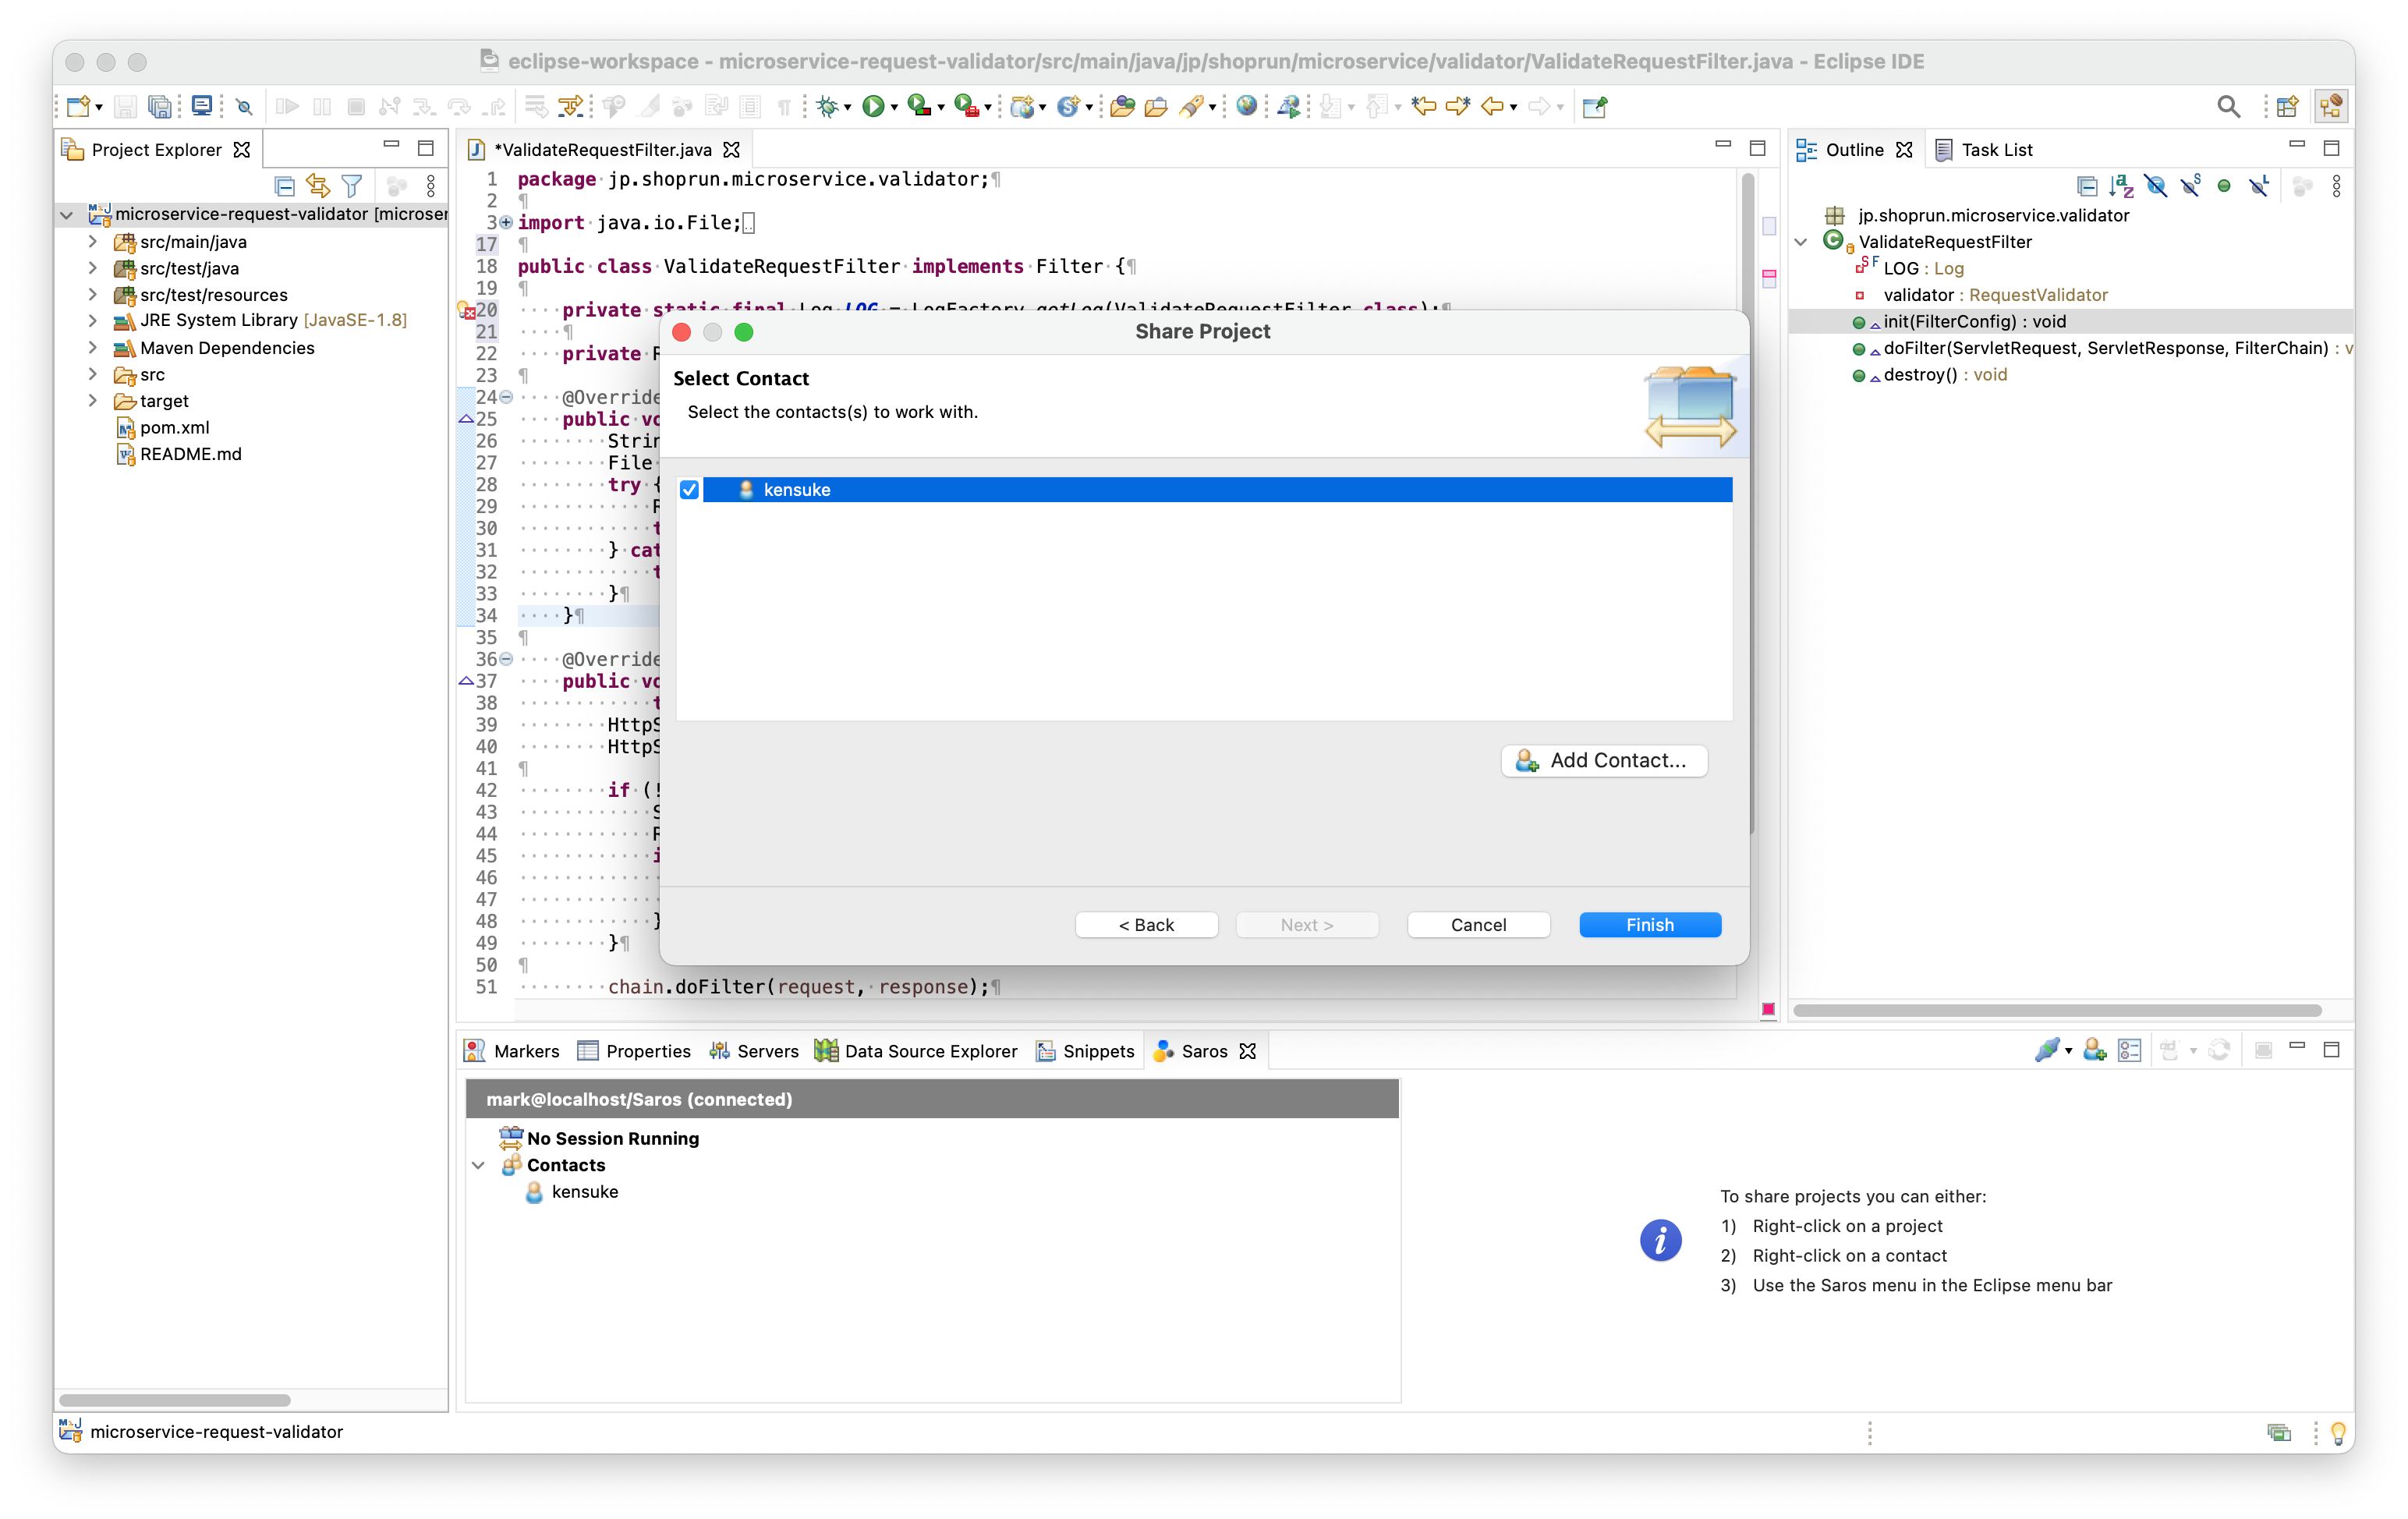Toggle alphabetical Sort in Outline toolbar
The width and height of the screenshot is (2408, 1519).
2120,186
